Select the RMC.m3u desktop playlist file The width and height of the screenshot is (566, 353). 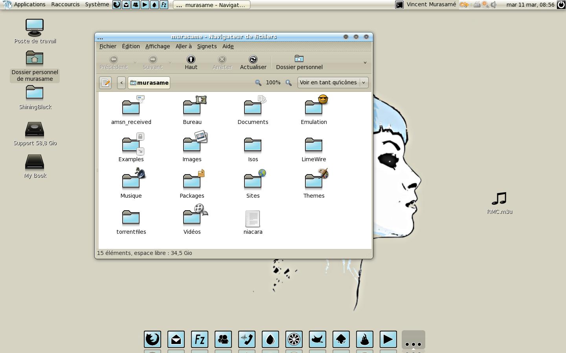pos(500,203)
